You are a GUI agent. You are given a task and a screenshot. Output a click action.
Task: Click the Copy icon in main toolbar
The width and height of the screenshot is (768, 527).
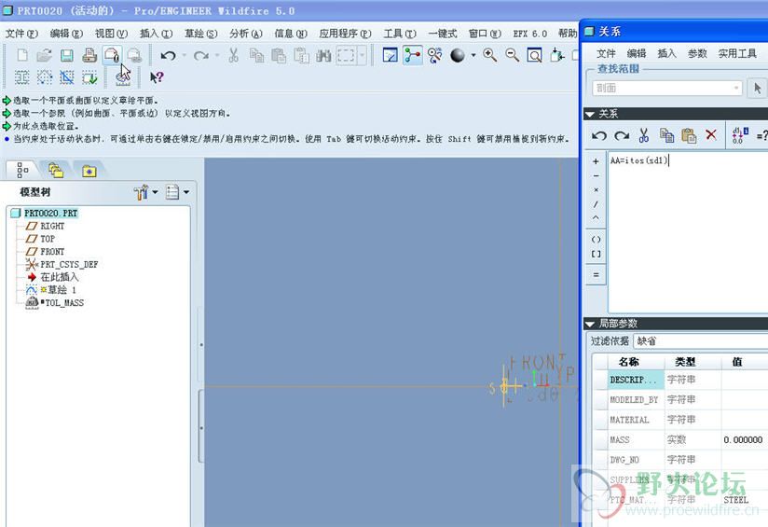click(256, 55)
